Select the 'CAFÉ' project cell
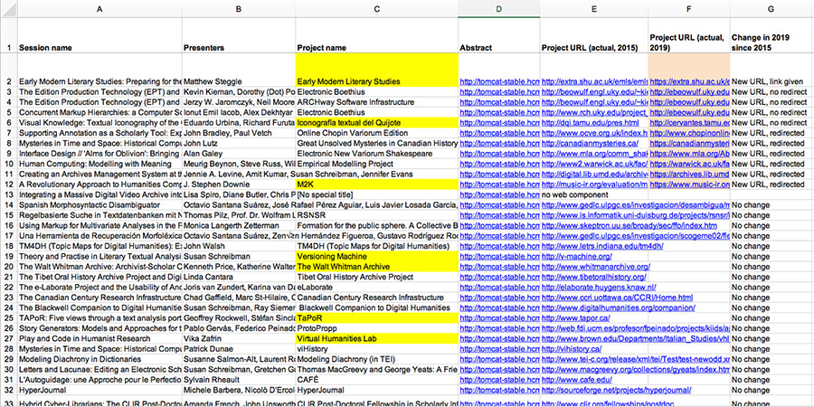Viewport: 814px width, 407px height. 377,380
